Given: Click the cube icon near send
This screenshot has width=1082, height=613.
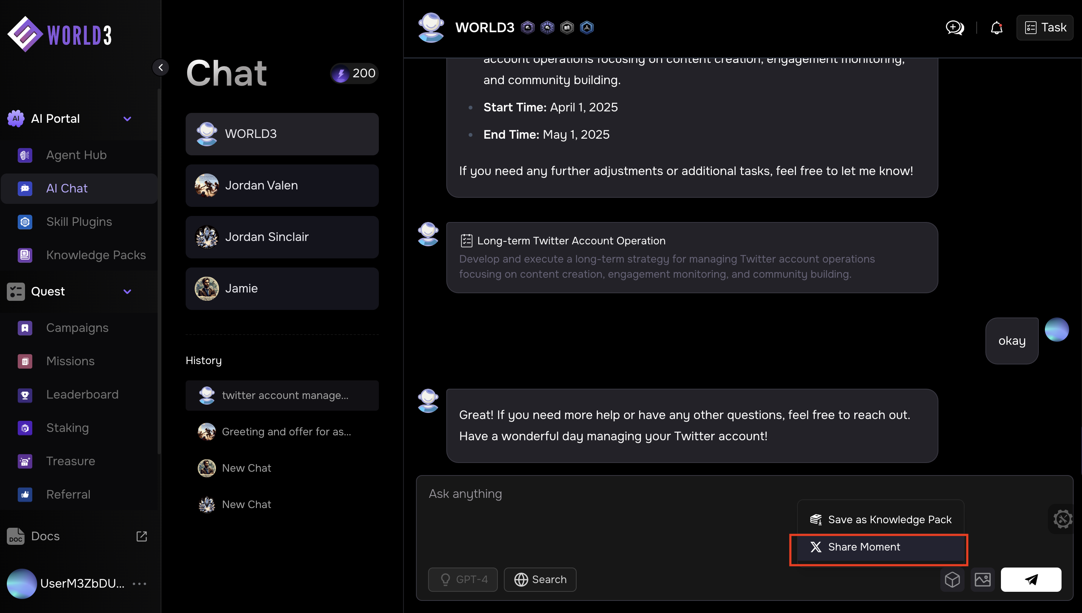Looking at the screenshot, I should point(952,579).
